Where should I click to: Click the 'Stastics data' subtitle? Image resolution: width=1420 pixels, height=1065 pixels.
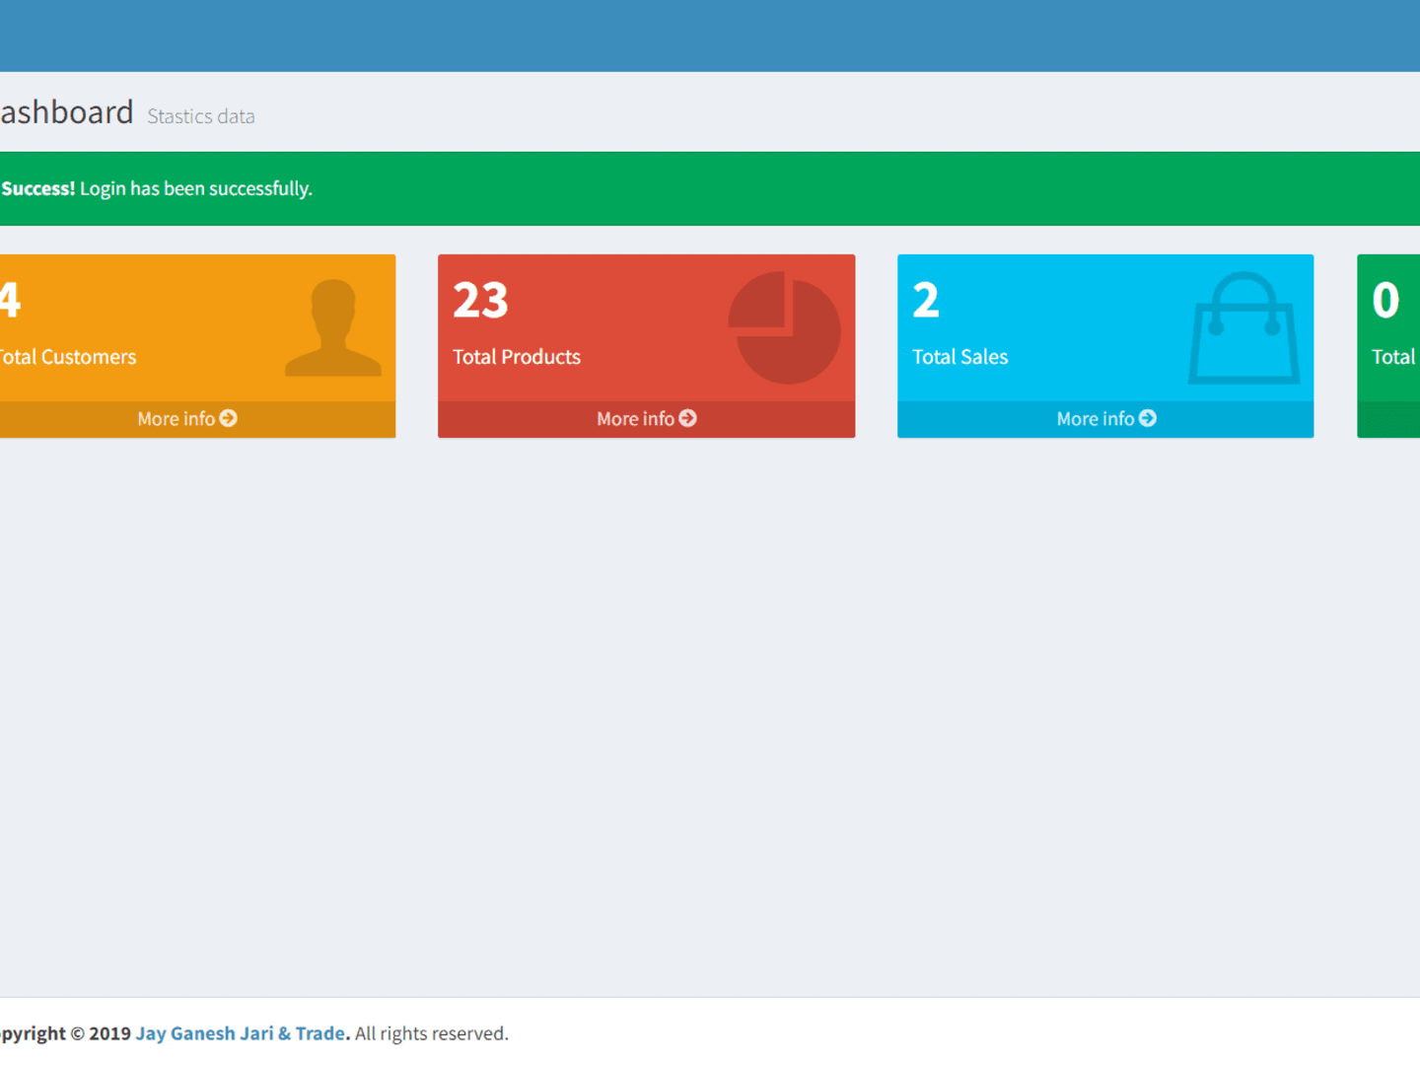(x=201, y=116)
